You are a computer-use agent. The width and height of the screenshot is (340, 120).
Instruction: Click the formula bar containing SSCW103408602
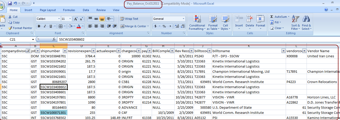point(198,40)
